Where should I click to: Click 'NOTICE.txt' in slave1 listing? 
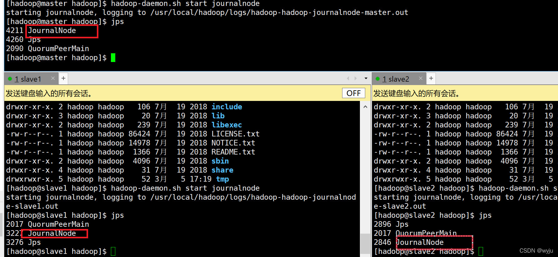[x=233, y=143]
